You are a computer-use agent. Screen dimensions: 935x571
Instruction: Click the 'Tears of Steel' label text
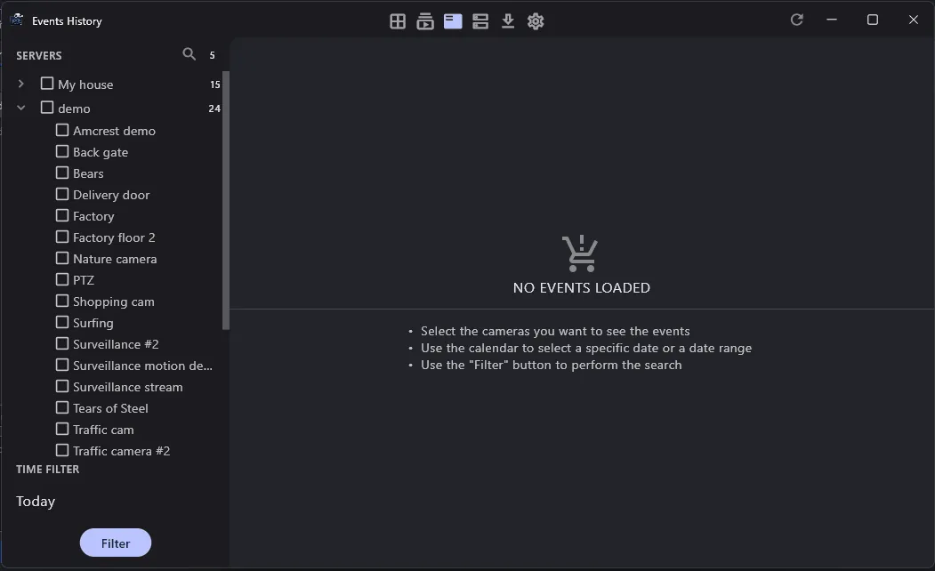pyautogui.click(x=110, y=408)
